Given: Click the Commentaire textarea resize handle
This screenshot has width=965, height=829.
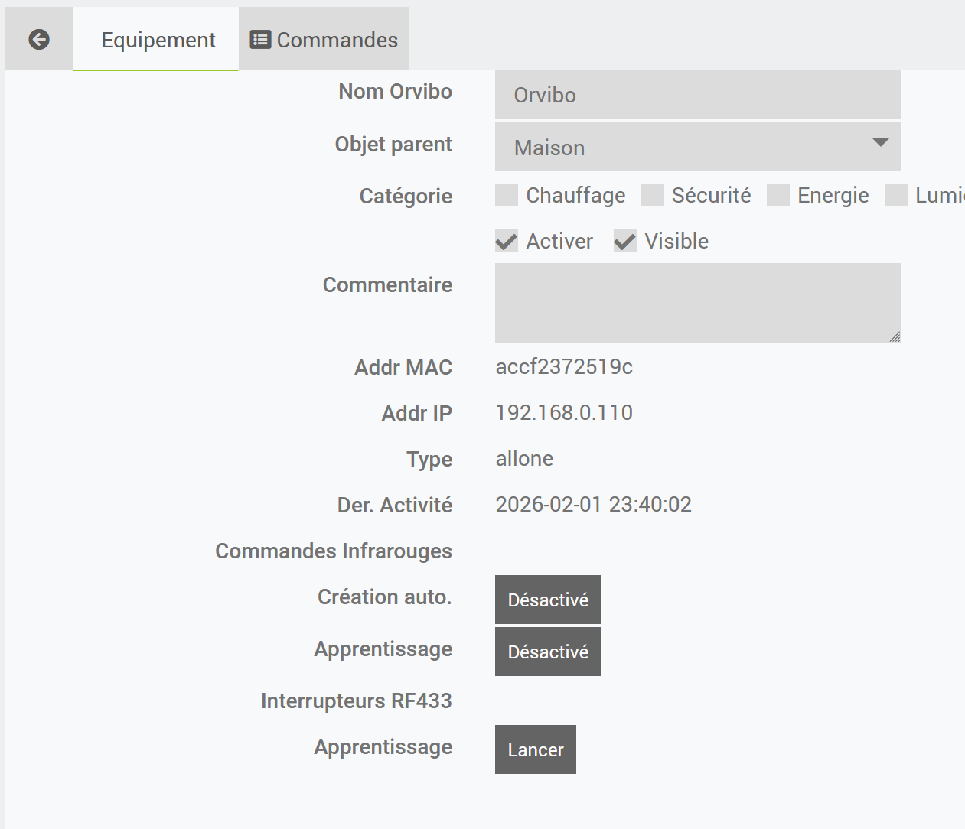Looking at the screenshot, I should (x=895, y=336).
